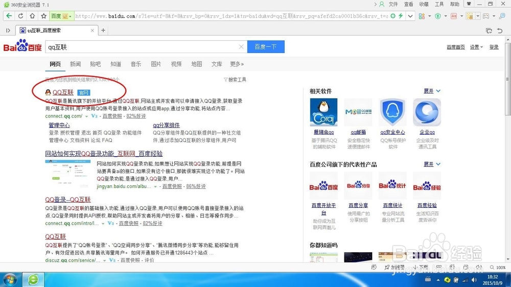This screenshot has width=511, height=287.
Task: Open the 文件 menu
Action: (x=393, y=4)
